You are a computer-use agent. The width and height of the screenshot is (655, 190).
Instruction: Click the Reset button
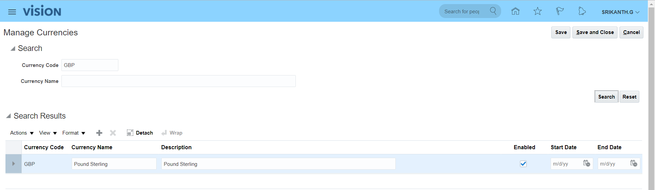629,97
